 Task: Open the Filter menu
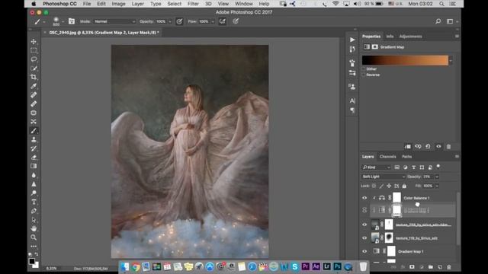[x=193, y=4]
